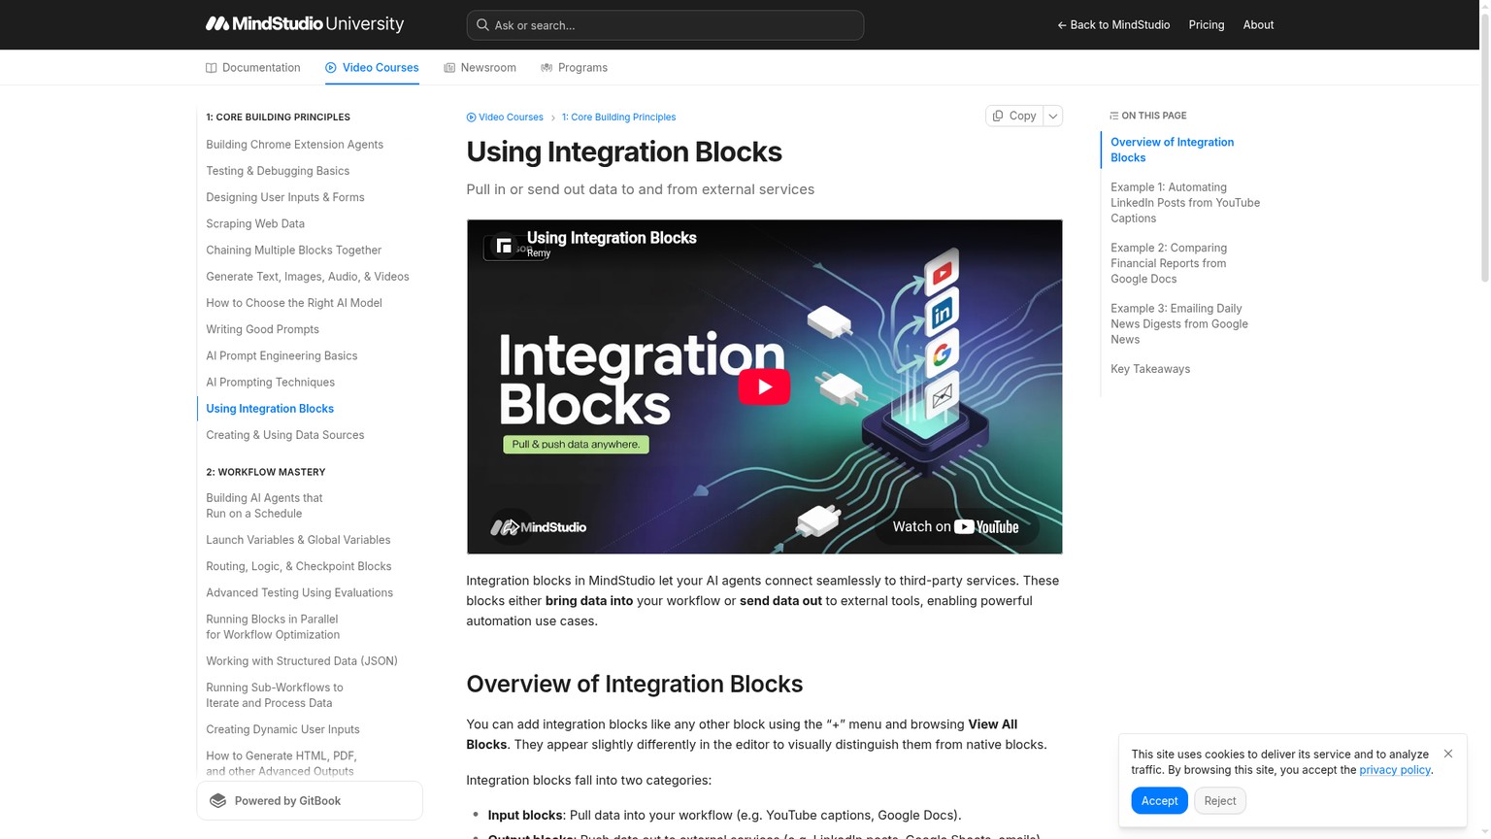Open the About page
Viewport: 1491px width, 839px height.
[1258, 25]
